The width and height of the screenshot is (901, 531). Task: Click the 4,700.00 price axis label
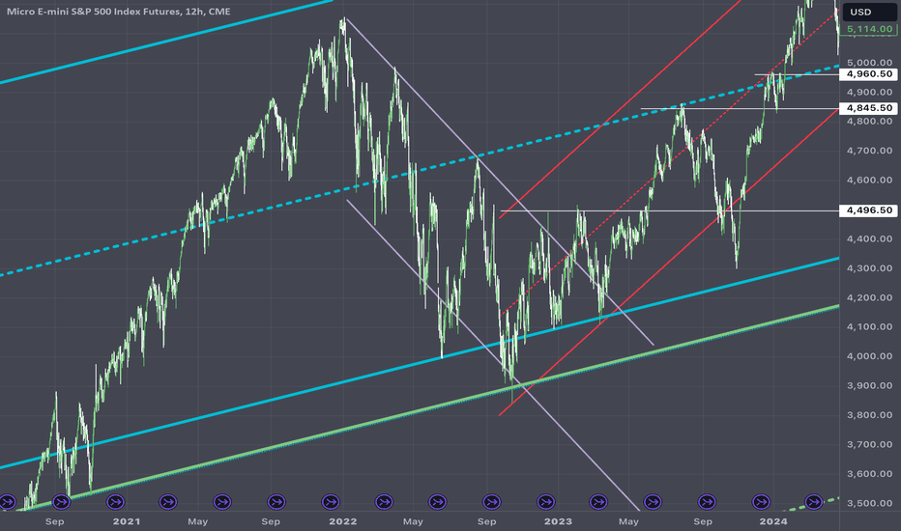coord(869,151)
